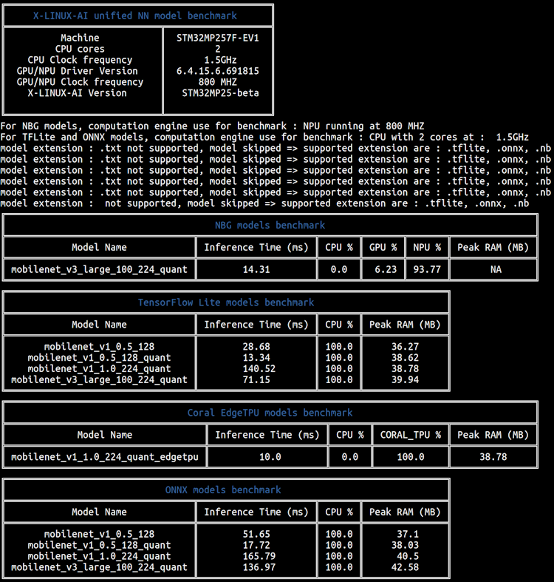Select NBG inference time 14.31
Viewport: 554px width, 582px height.
[256, 269]
